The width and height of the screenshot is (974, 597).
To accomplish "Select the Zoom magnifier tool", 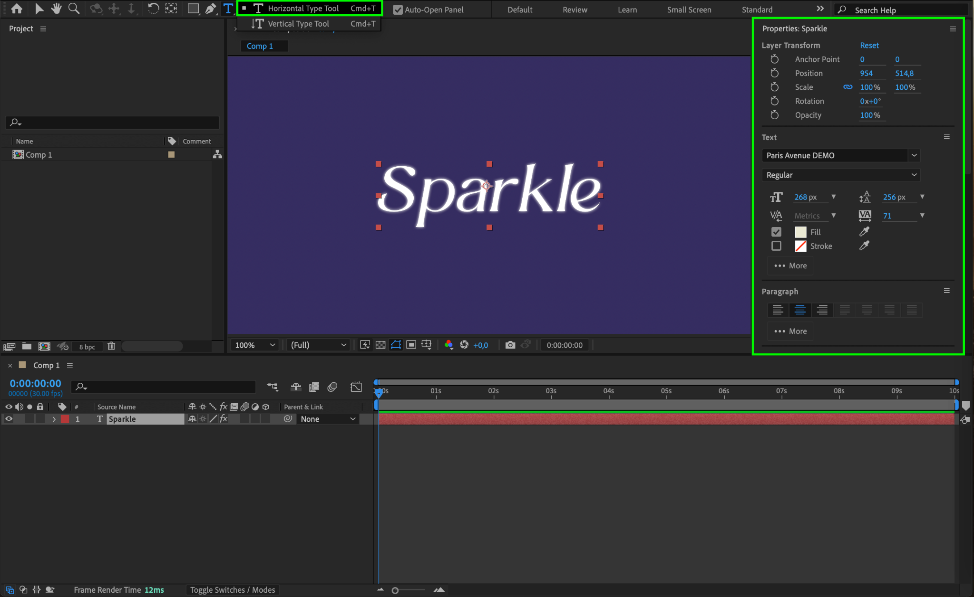I will pos(74,9).
